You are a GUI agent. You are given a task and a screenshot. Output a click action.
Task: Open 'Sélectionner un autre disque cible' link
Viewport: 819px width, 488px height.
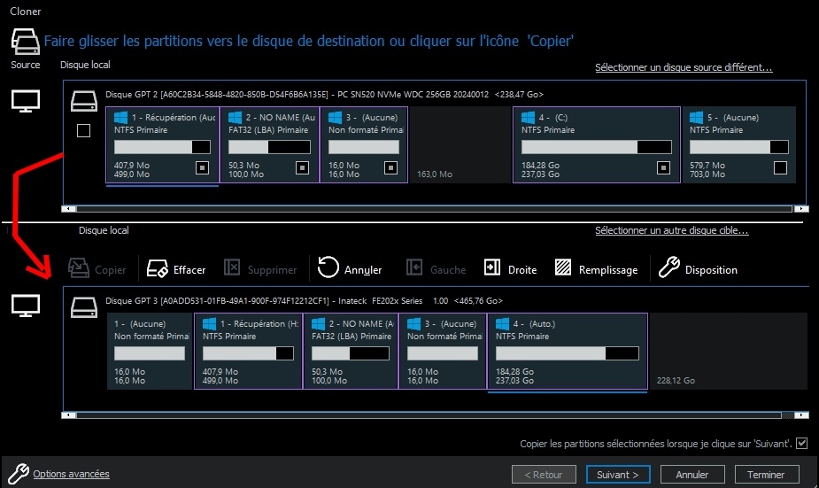pyautogui.click(x=672, y=230)
